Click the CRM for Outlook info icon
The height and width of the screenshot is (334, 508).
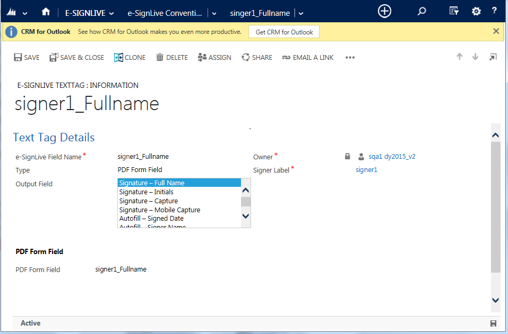[11, 32]
